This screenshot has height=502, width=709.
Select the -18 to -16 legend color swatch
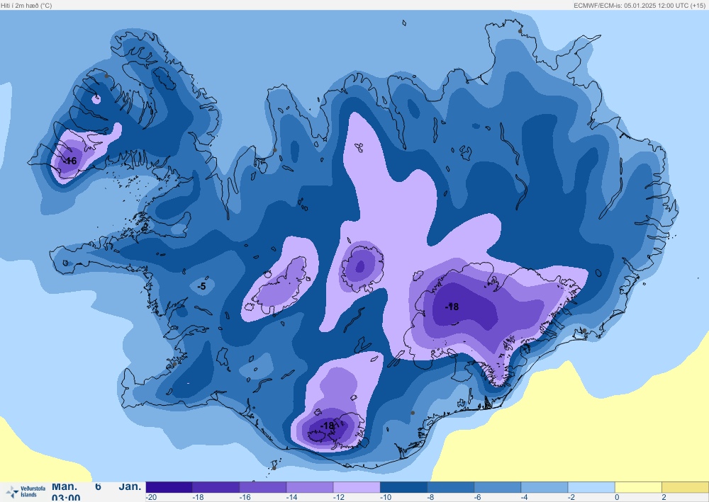(x=216, y=487)
